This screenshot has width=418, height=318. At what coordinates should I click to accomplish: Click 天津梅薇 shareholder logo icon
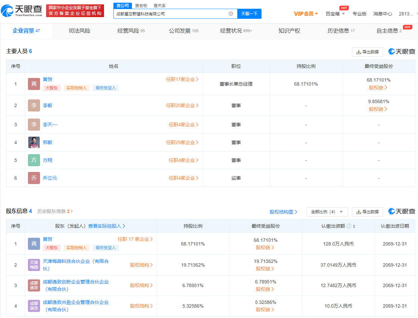pyautogui.click(x=34, y=265)
